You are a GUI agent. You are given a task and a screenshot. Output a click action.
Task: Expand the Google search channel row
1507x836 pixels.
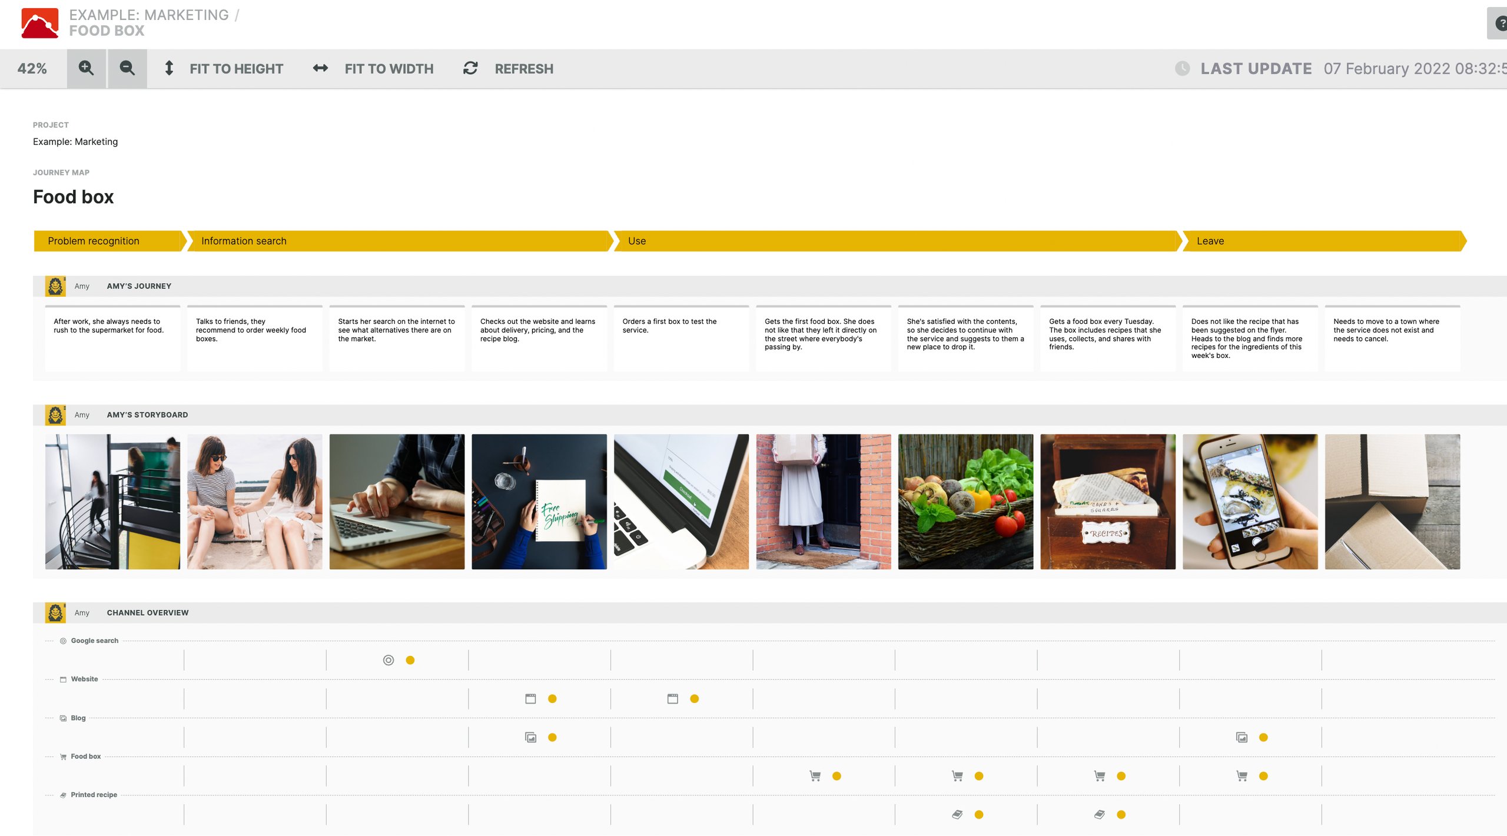[x=49, y=641]
